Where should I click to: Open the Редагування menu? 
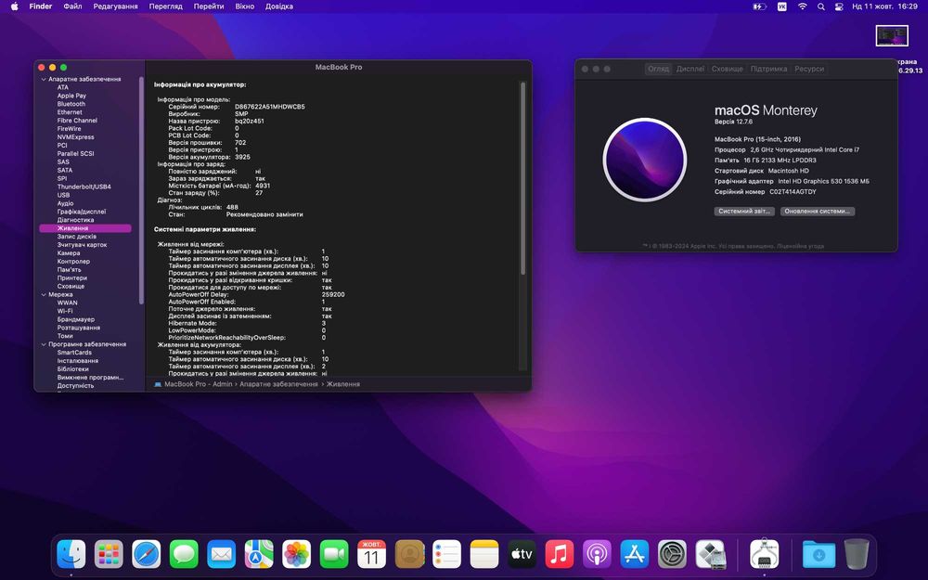click(115, 6)
